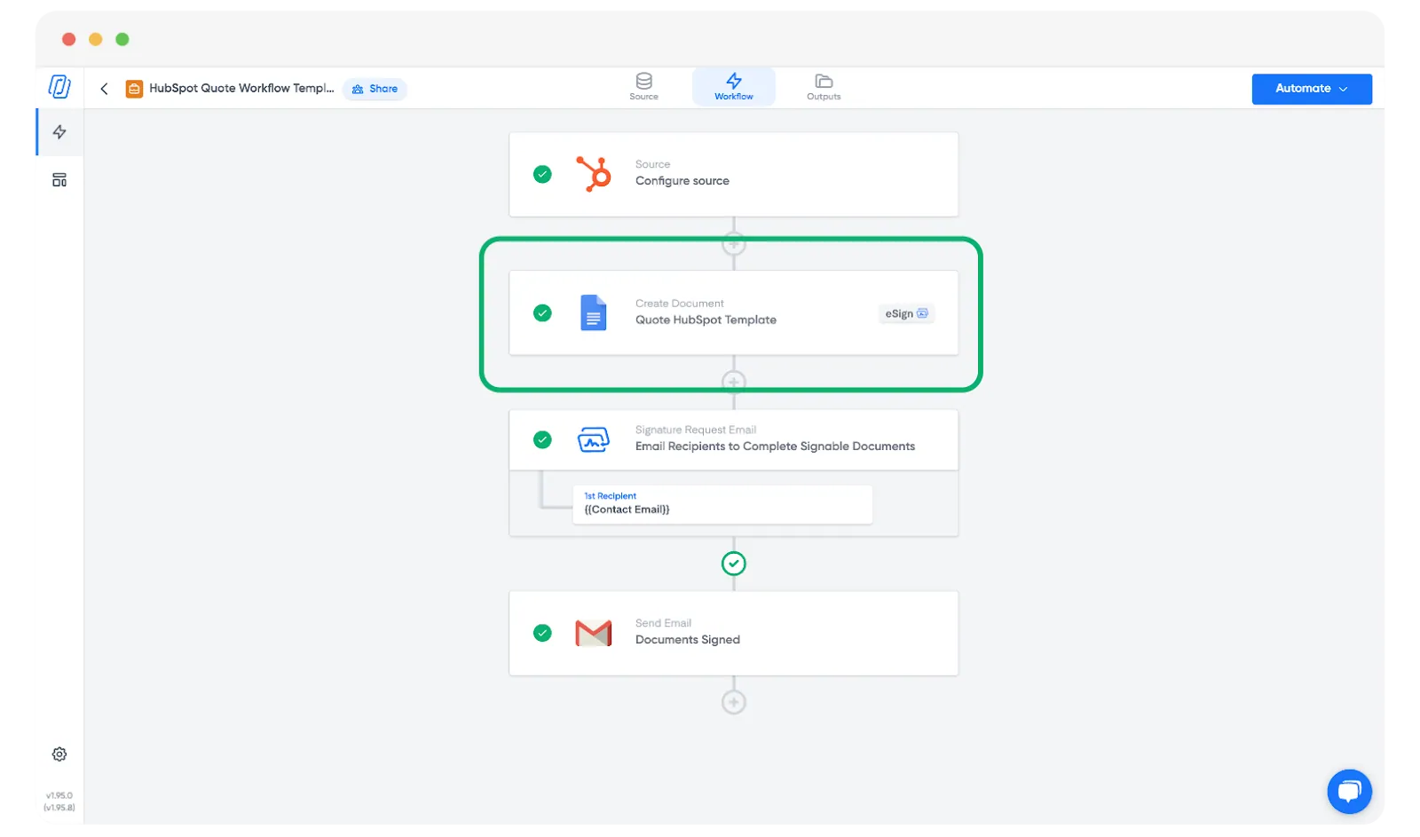Open the workflows lightning icon in sidebar
This screenshot has height=837, width=1420.
(x=59, y=132)
